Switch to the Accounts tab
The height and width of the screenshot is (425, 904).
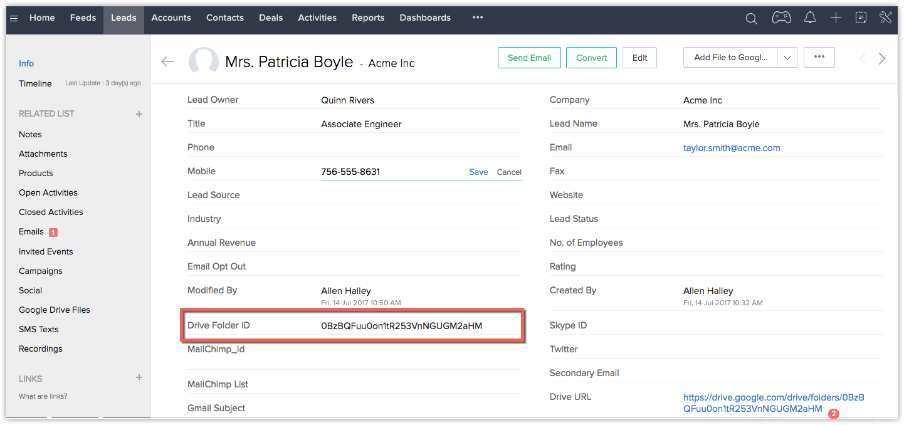click(171, 18)
